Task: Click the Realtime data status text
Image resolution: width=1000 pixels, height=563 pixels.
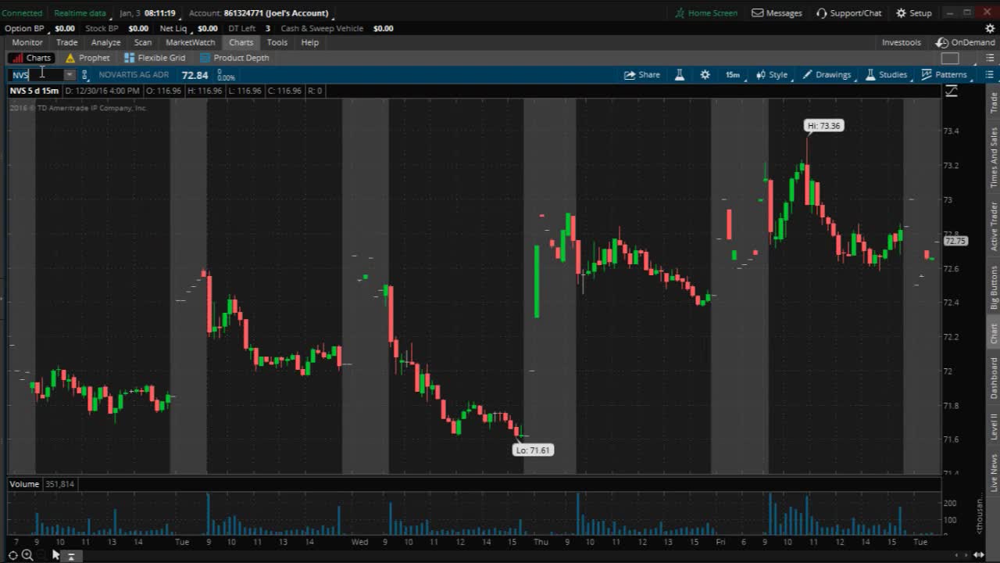Action: pyautogui.click(x=80, y=13)
